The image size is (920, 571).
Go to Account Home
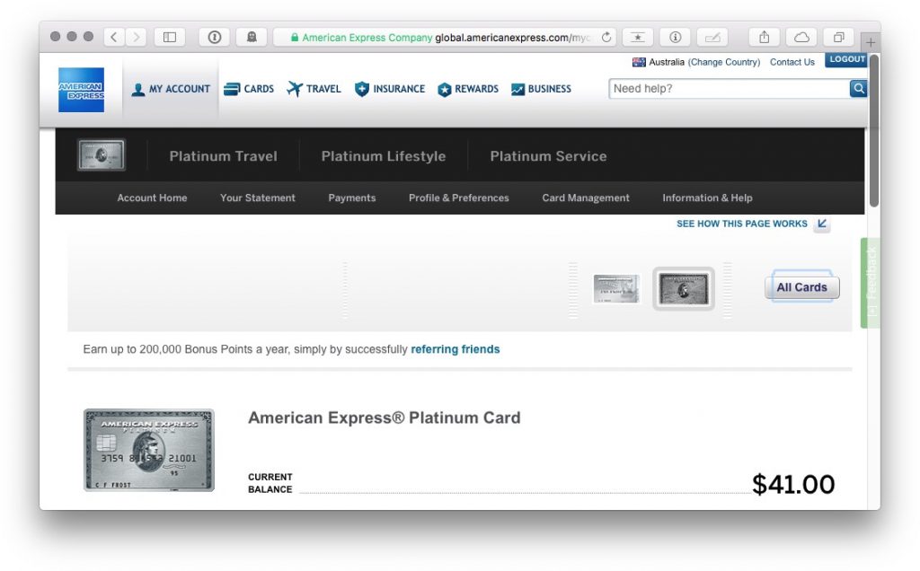[152, 198]
